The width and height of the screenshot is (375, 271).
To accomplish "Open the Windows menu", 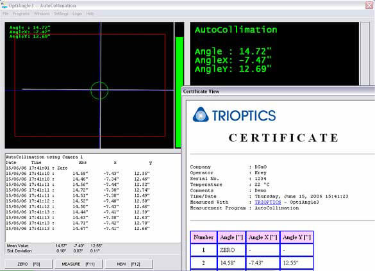I will (x=42, y=13).
